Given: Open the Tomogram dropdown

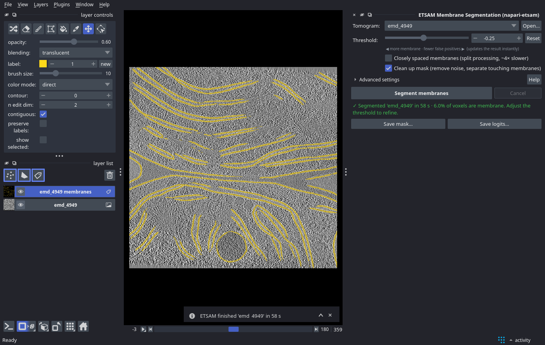Looking at the screenshot, I should click(452, 26).
